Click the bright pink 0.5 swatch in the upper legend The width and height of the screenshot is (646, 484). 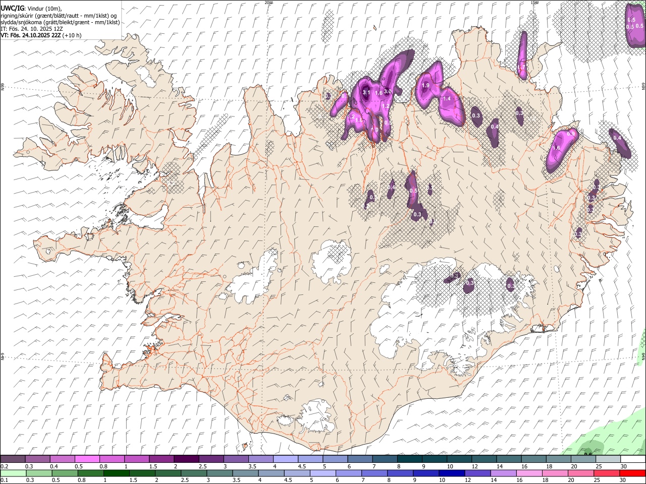click(87, 459)
